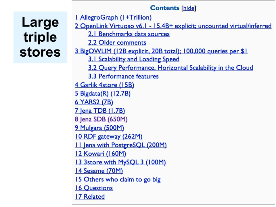276x207 pixels.
Task: Click the Large triple stores title box
Action: coord(40,37)
